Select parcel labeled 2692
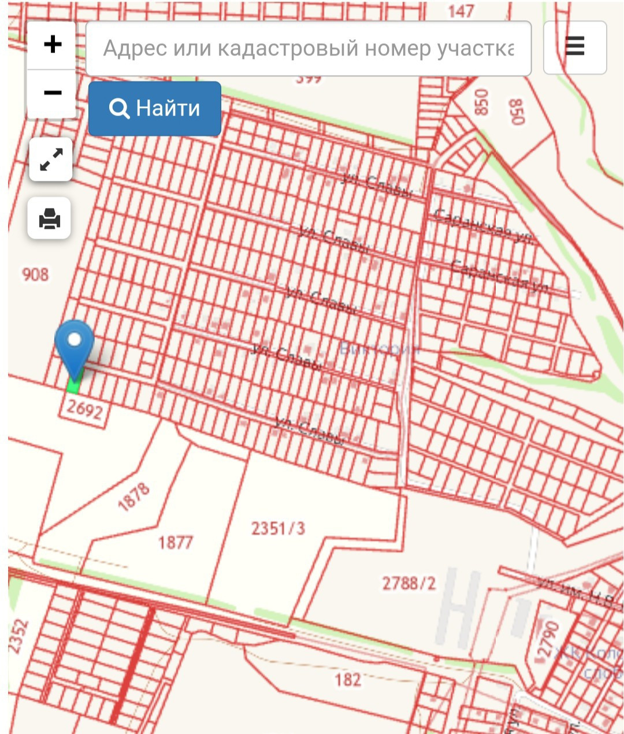Image resolution: width=624 pixels, height=734 pixels. (84, 409)
